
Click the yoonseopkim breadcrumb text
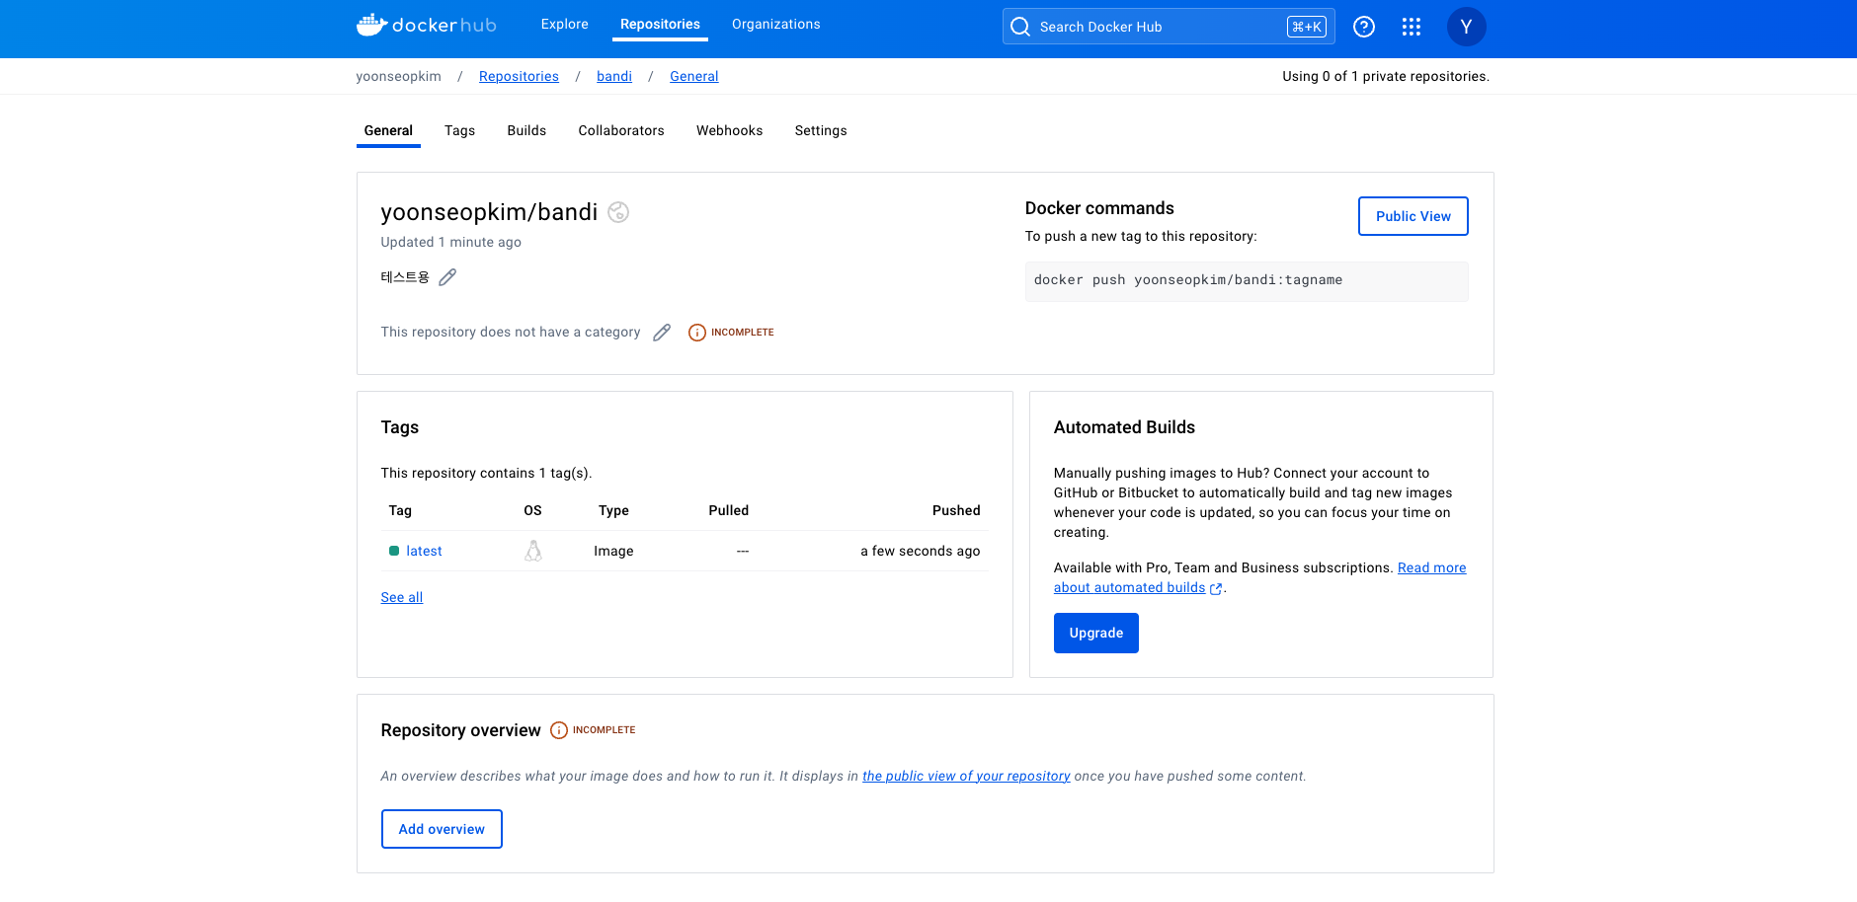[399, 76]
